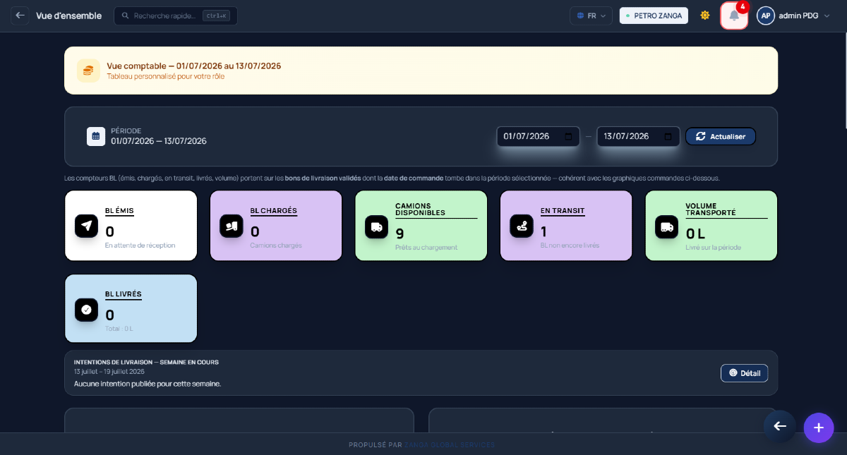Click the INTENTIONS DE LIVRAISON heading
The width and height of the screenshot is (847, 455).
(146, 362)
